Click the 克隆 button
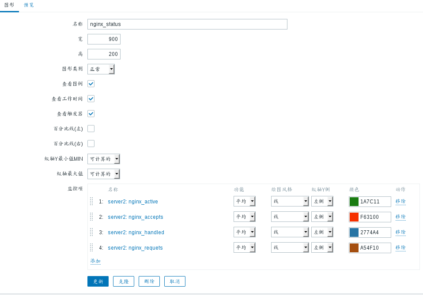Viewport: 423px width, 295px height. click(124, 281)
